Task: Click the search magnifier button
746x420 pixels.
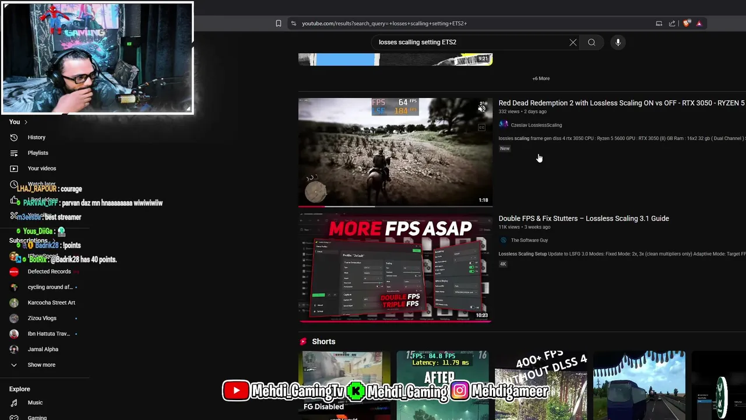Action: (592, 42)
